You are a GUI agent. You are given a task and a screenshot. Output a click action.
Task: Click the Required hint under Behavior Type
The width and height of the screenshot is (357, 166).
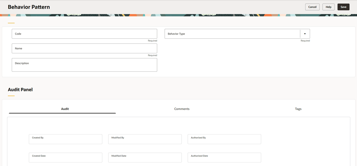coord(305,41)
